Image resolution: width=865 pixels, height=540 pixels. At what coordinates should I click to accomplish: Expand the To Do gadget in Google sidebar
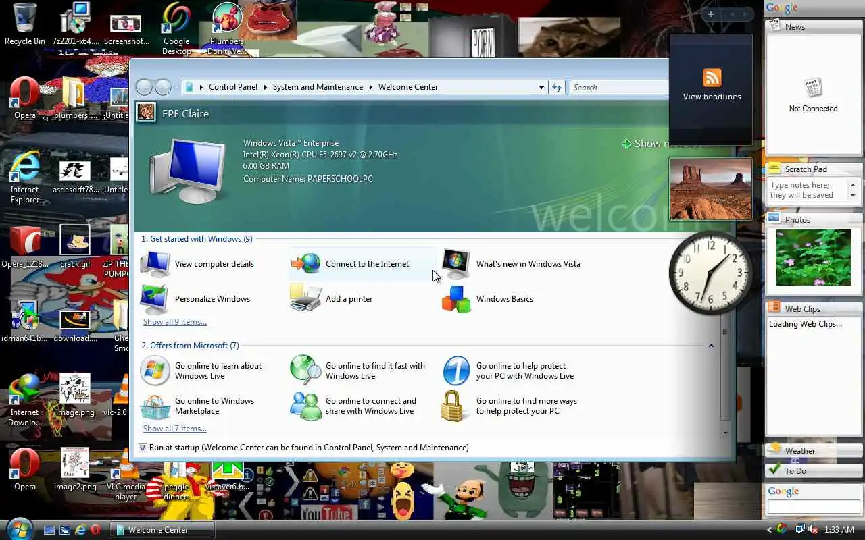pyautogui.click(x=814, y=470)
